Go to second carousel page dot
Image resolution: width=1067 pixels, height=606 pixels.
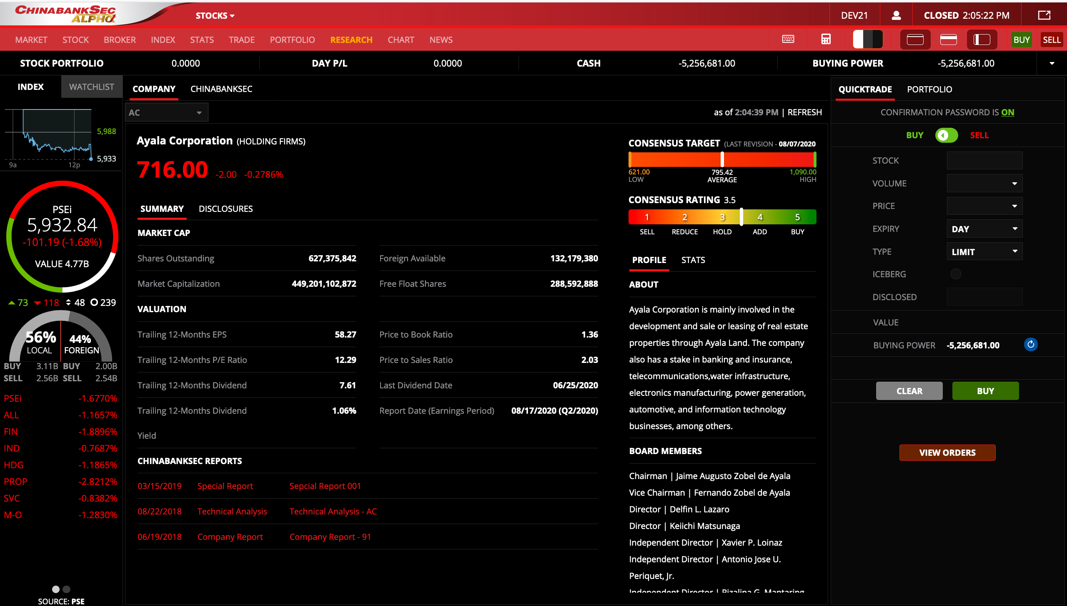[67, 589]
